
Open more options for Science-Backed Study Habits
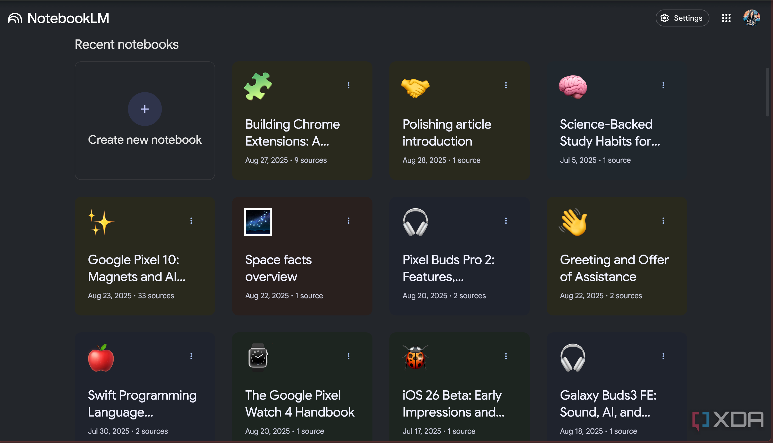663,85
